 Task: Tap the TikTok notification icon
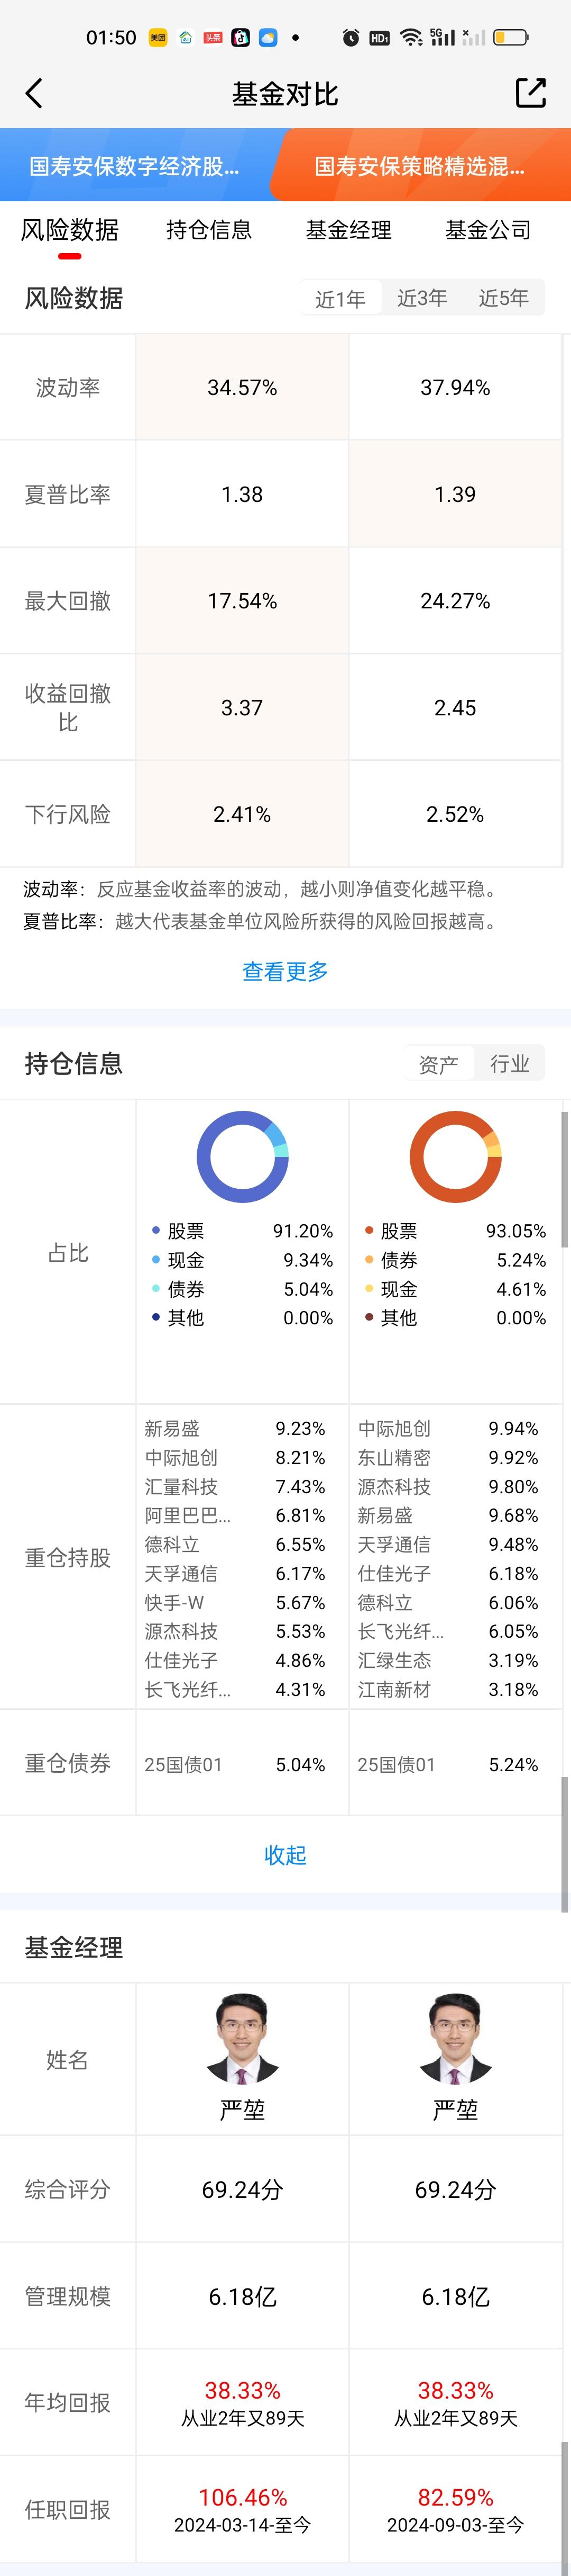coord(241,38)
